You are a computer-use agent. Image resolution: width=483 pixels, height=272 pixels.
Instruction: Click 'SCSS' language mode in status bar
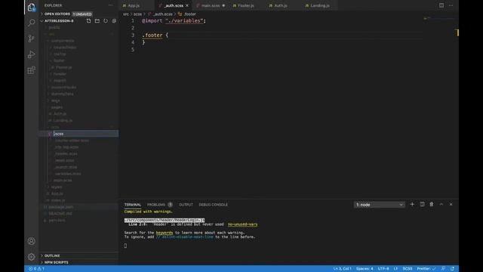tap(408, 269)
